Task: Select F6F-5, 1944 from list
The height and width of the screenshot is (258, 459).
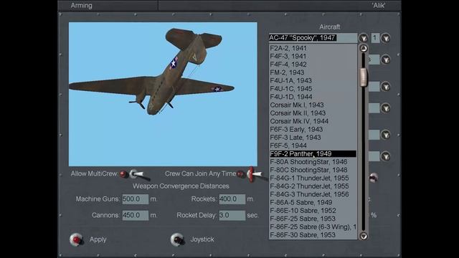Action: pyautogui.click(x=313, y=145)
